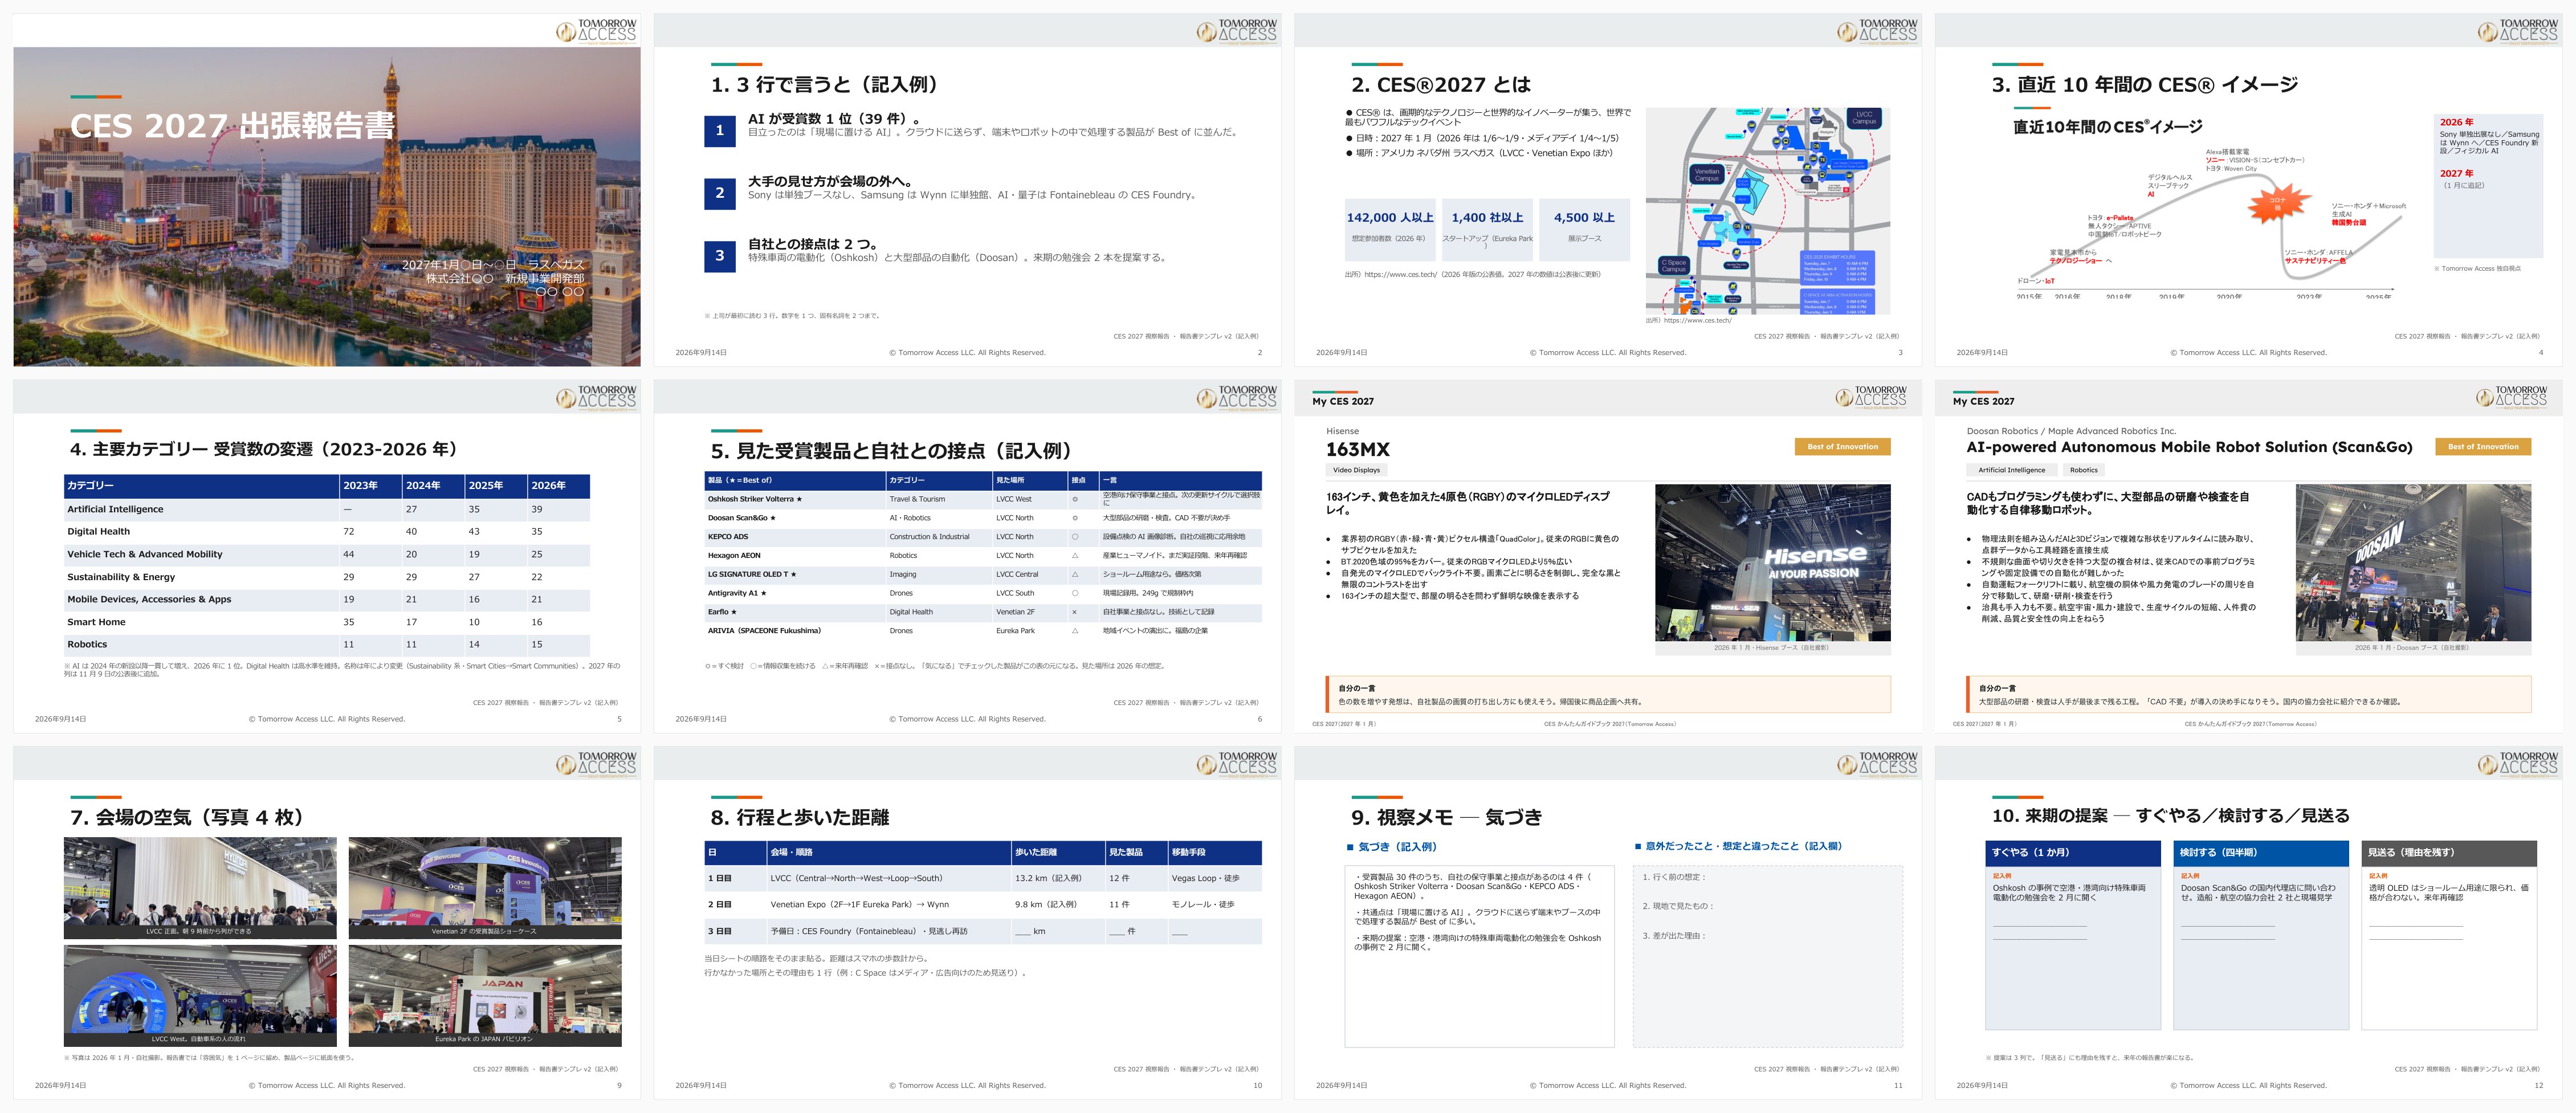
Task: Select the Smart Home row
Action: pyautogui.click(x=326, y=622)
